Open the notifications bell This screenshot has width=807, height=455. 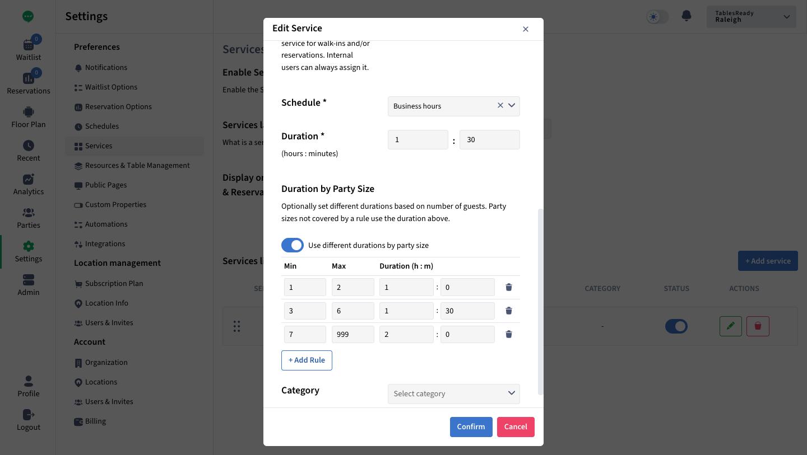tap(687, 16)
